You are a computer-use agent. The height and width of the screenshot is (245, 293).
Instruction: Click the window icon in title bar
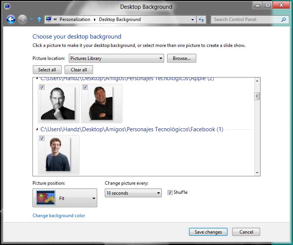[7, 6]
